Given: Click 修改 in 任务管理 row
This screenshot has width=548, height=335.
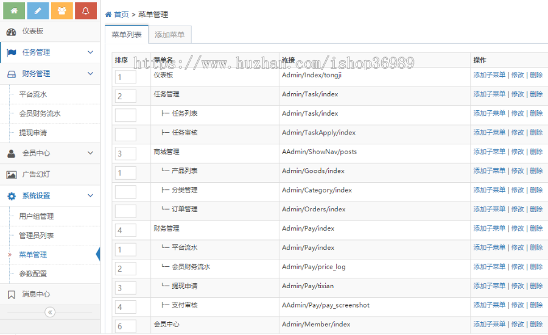Looking at the screenshot, I should pyautogui.click(x=518, y=94).
